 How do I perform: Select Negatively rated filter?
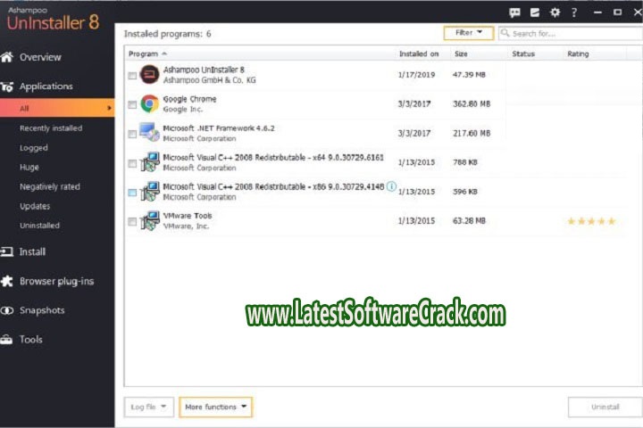click(x=50, y=186)
